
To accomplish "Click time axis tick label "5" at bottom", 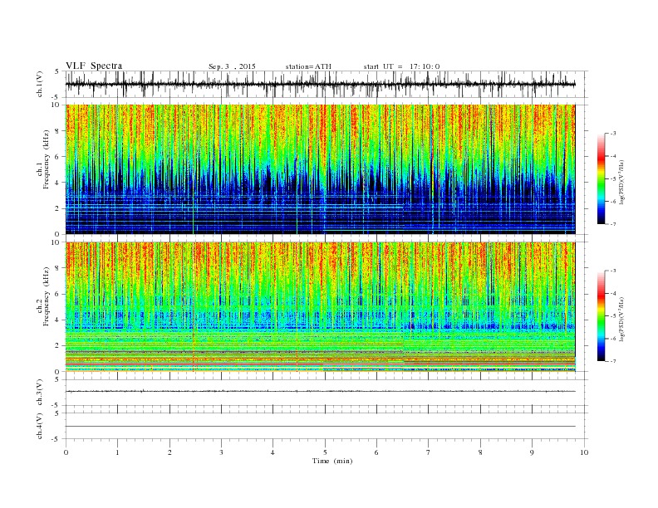I will (325, 452).
